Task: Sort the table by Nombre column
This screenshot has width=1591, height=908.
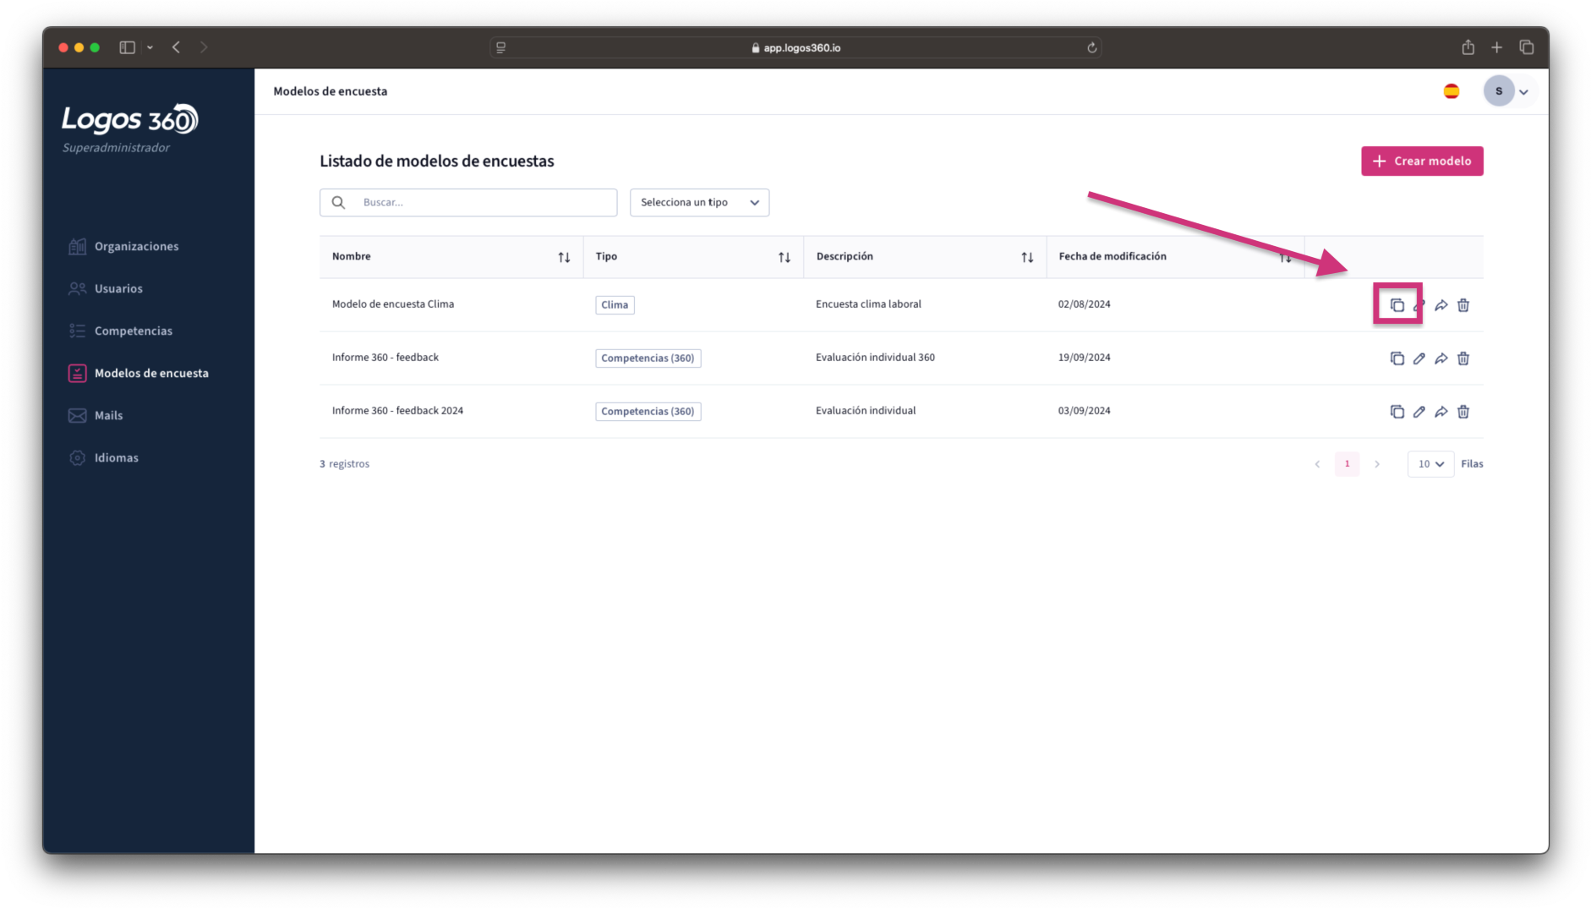Action: [x=564, y=257]
